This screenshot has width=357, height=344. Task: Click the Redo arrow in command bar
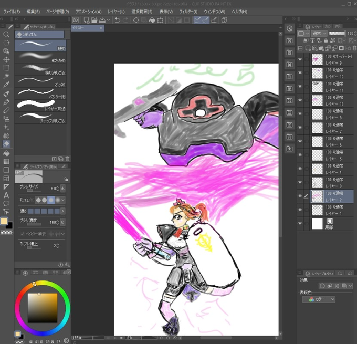point(125,20)
